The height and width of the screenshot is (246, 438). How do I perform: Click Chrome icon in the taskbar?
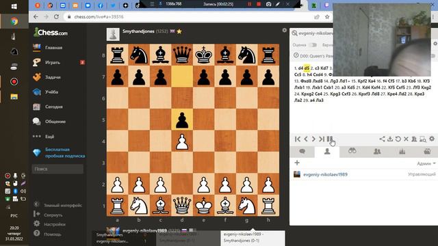(x=14, y=21)
